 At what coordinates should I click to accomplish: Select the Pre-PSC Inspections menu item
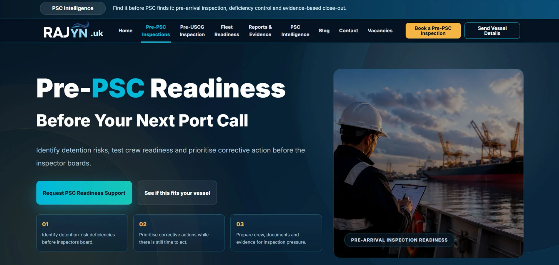point(156,31)
